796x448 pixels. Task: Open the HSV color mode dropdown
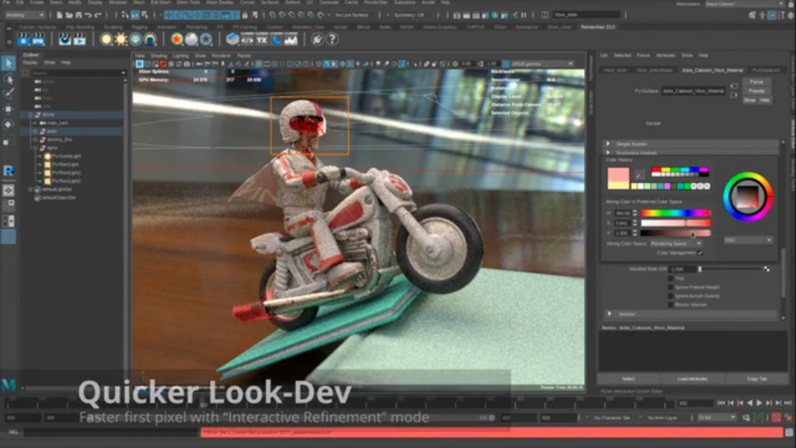pos(749,240)
